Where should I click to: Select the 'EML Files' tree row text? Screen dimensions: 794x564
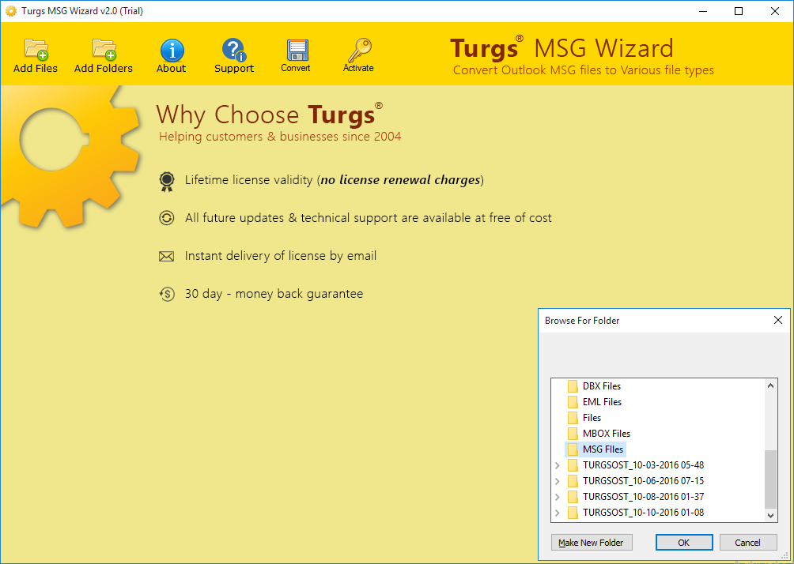602,402
